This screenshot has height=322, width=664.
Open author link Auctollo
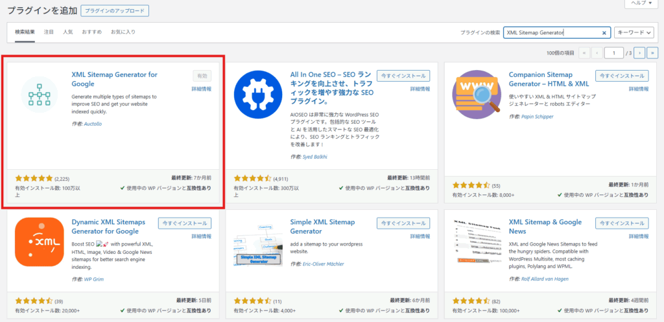tap(93, 124)
